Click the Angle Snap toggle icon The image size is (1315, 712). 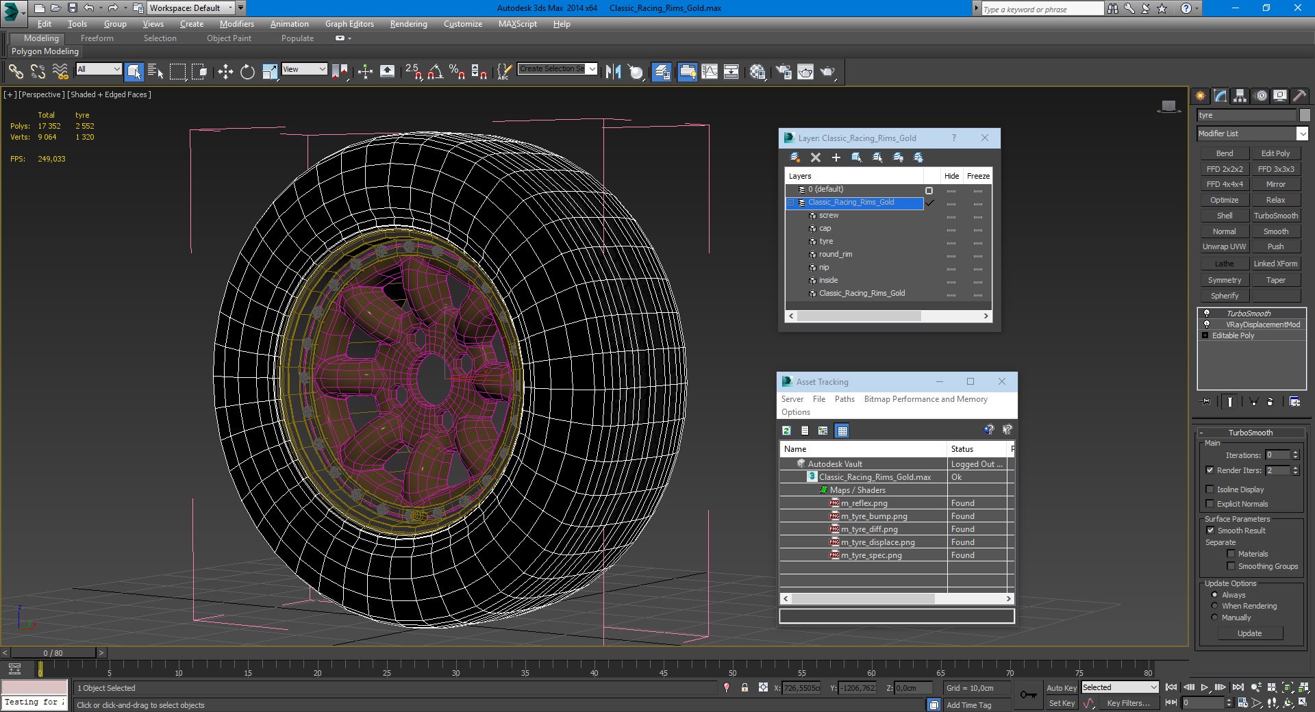(x=435, y=72)
